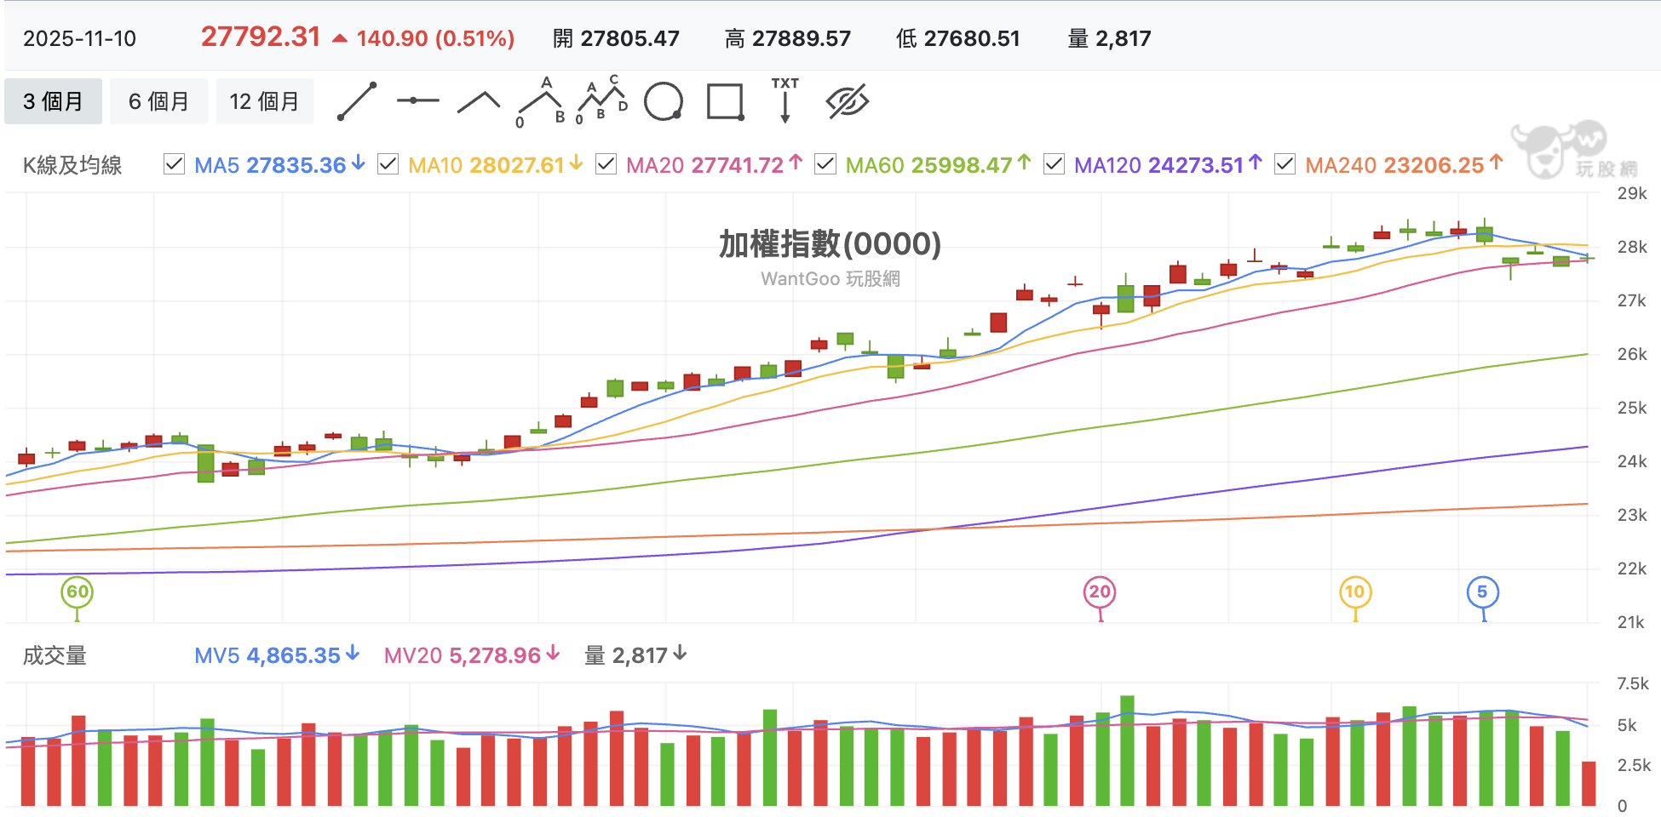Click the date 2025-11-10
The image size is (1661, 817).
tap(79, 38)
